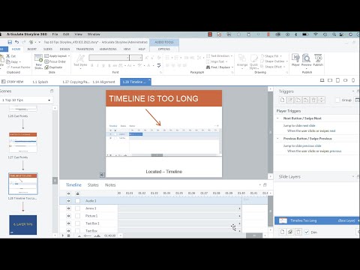Collapse Previous Button / Swipe Previous trigger

pos(277,138)
